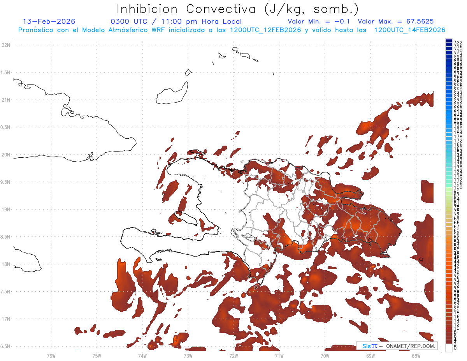467x361 pixels.
Task: Click the 'SisTT - ONAMET/REP.DOM.' label
Action: pos(397,346)
